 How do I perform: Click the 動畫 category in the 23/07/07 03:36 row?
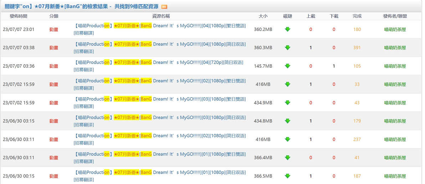click(54, 66)
